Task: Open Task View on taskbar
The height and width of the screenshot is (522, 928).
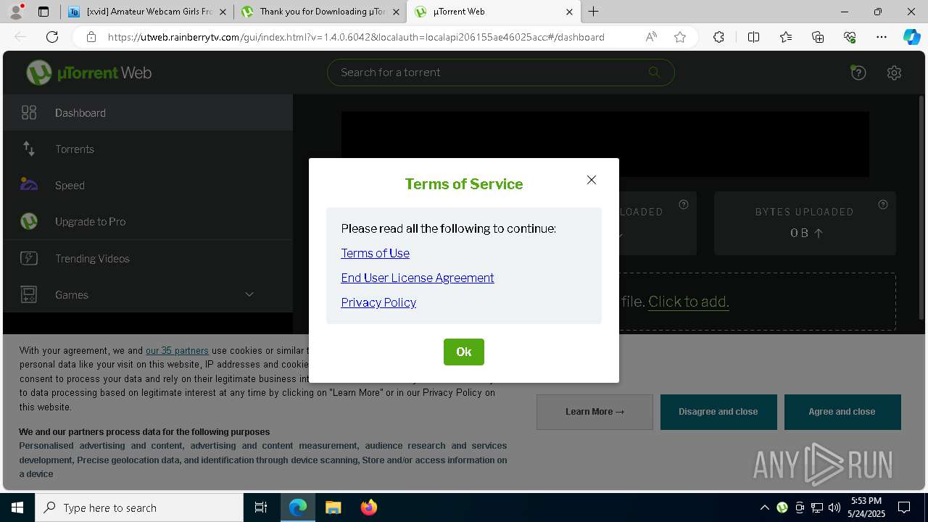Action: click(261, 507)
